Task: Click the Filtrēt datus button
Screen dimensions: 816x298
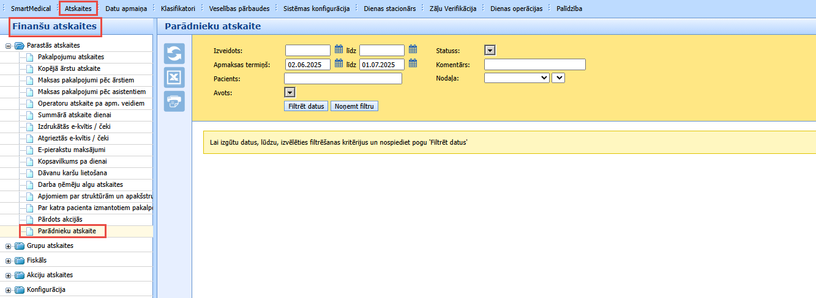Action: [x=306, y=106]
